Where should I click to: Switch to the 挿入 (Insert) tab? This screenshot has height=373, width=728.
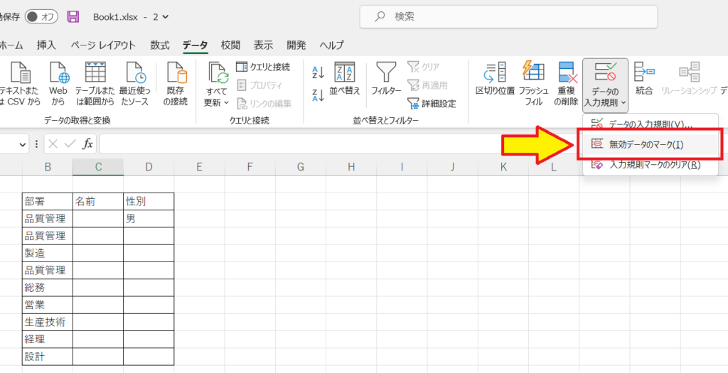(x=46, y=45)
